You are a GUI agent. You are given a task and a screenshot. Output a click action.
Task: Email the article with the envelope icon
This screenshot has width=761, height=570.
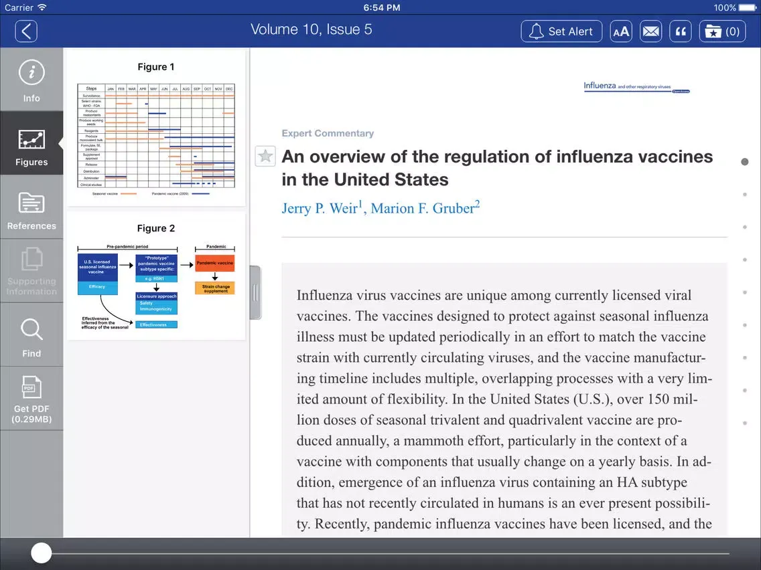pos(651,31)
